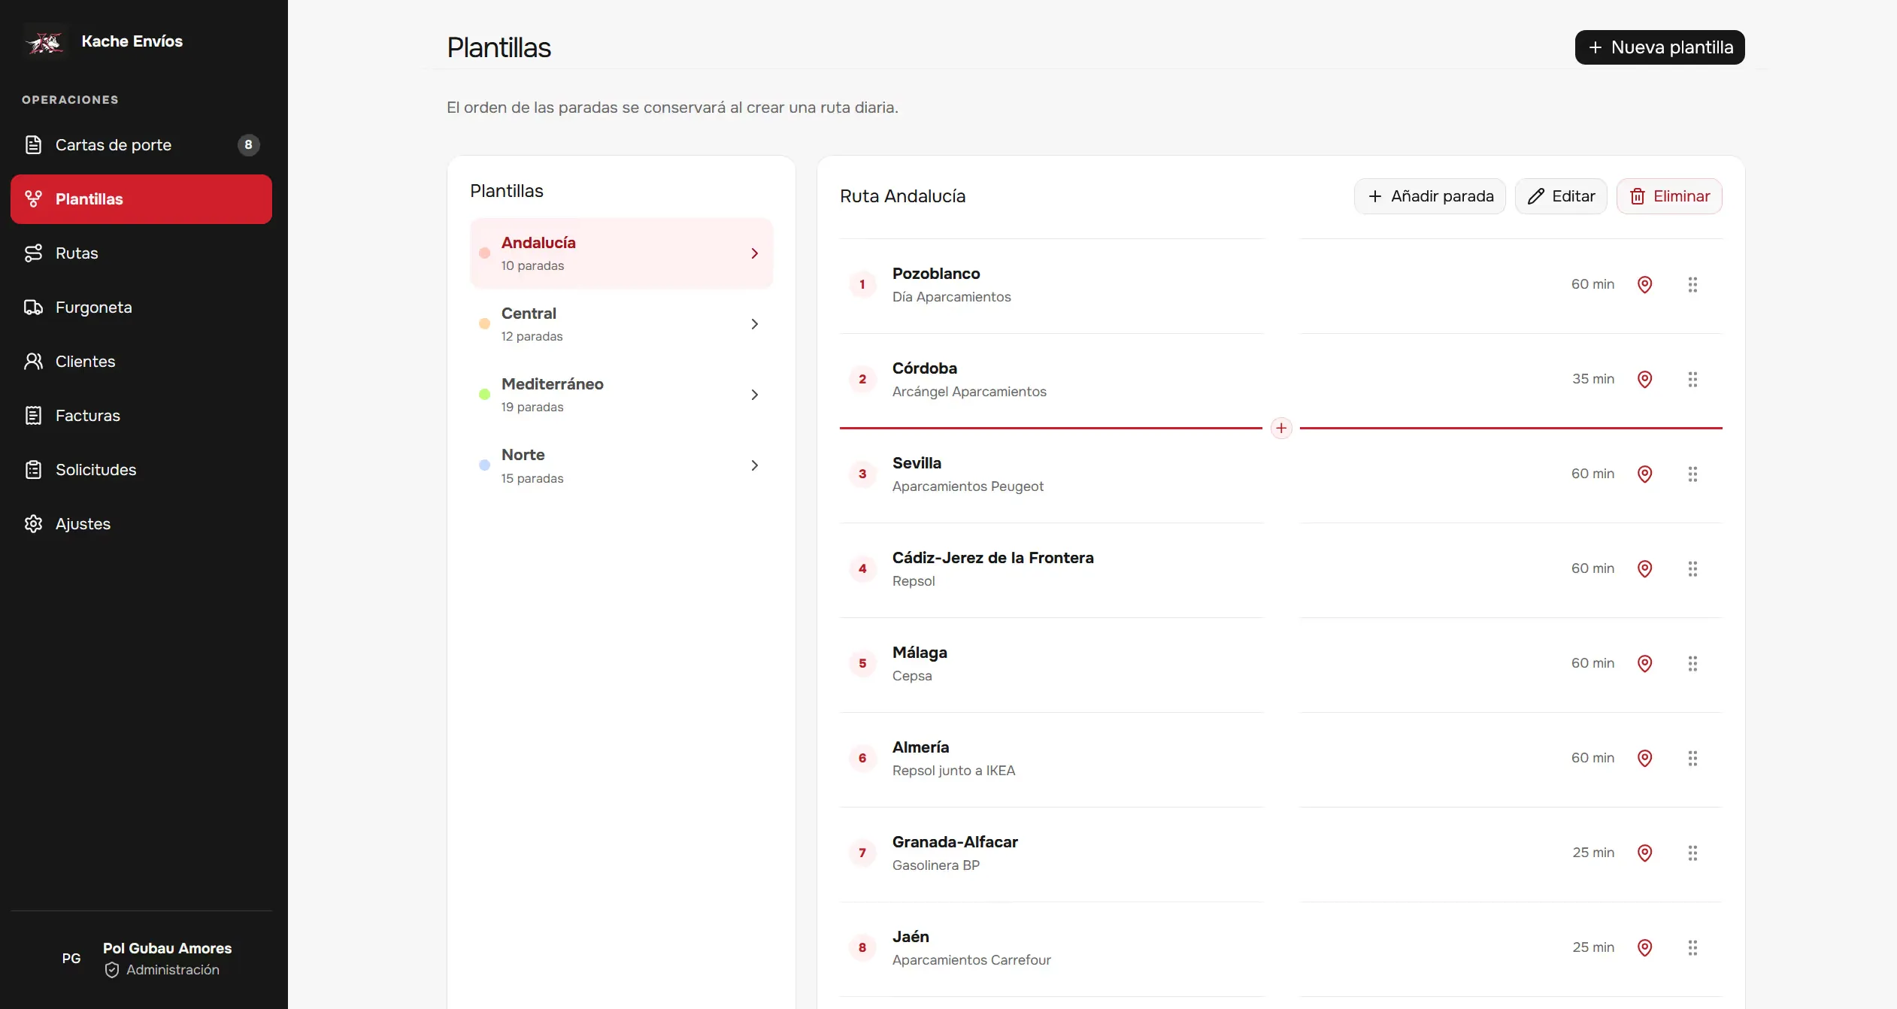The width and height of the screenshot is (1897, 1009).
Task: Click the Añadir parada button
Action: (1429, 196)
